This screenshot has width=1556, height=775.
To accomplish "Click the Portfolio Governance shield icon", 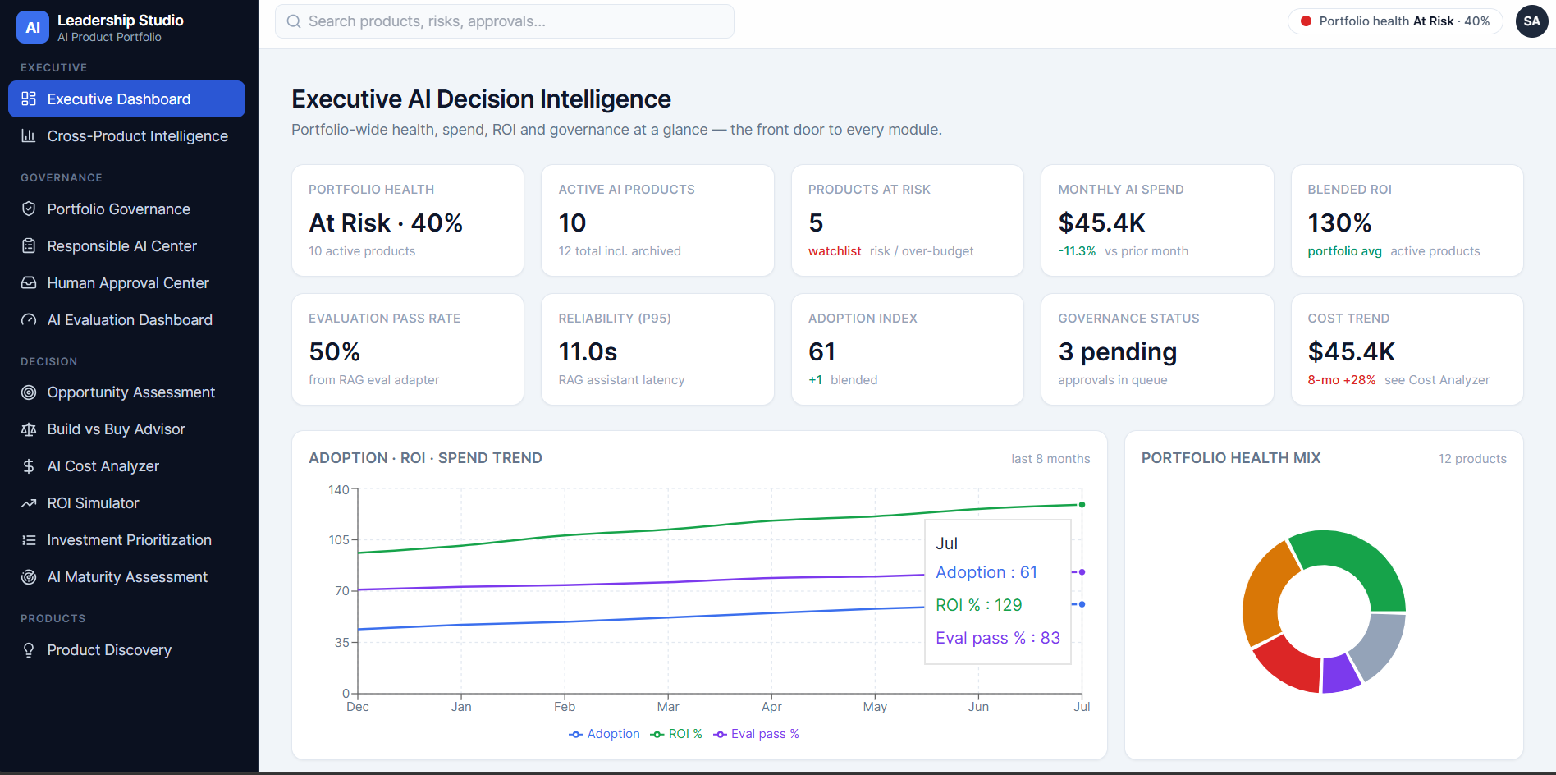I will (29, 209).
